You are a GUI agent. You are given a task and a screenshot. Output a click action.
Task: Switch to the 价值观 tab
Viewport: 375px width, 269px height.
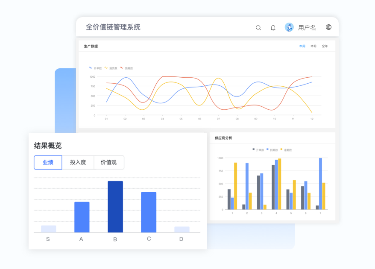pyautogui.click(x=109, y=162)
